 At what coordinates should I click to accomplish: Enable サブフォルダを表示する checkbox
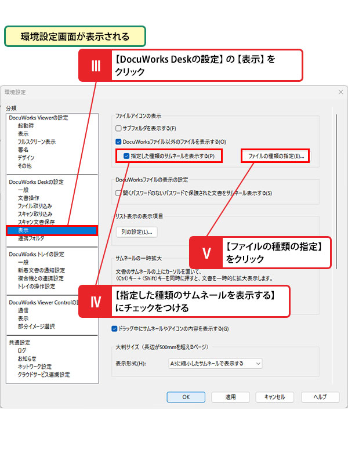(118, 128)
